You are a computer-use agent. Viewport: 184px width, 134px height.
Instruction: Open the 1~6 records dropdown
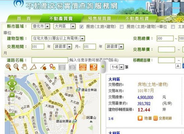(x=117, y=67)
